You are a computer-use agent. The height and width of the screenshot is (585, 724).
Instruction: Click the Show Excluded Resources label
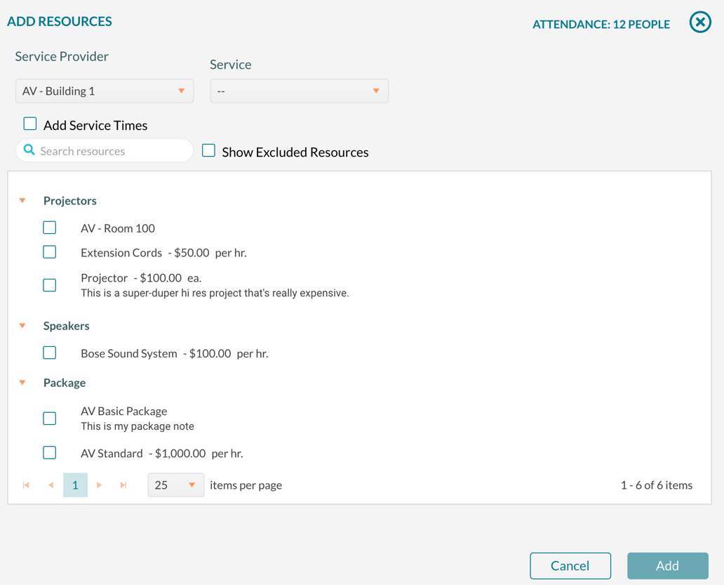tap(295, 152)
